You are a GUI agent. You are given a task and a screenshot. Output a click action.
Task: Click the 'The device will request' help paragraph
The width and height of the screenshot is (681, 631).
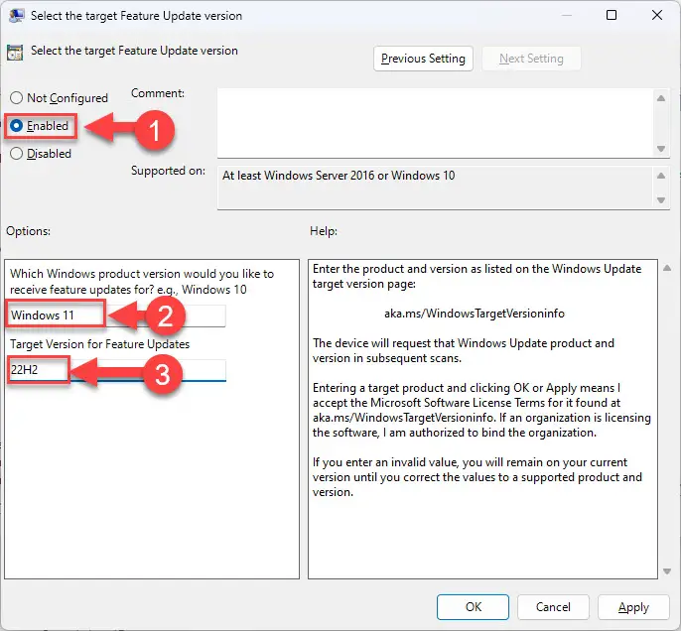(464, 350)
